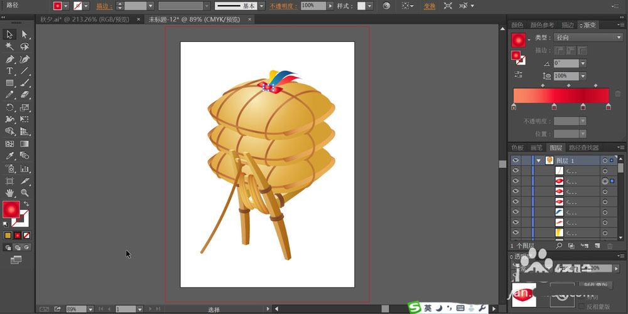The height and width of the screenshot is (314, 628).
Task: Open the 色板 panel tab
Action: (517, 148)
